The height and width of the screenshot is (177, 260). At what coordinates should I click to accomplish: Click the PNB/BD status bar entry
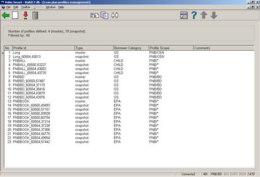click(x=216, y=174)
